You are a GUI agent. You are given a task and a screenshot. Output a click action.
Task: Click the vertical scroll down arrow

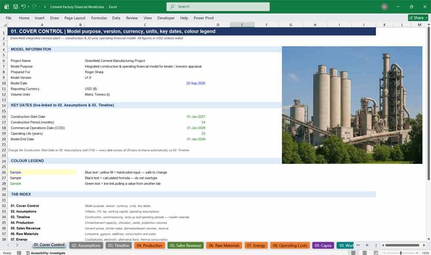tap(428, 239)
